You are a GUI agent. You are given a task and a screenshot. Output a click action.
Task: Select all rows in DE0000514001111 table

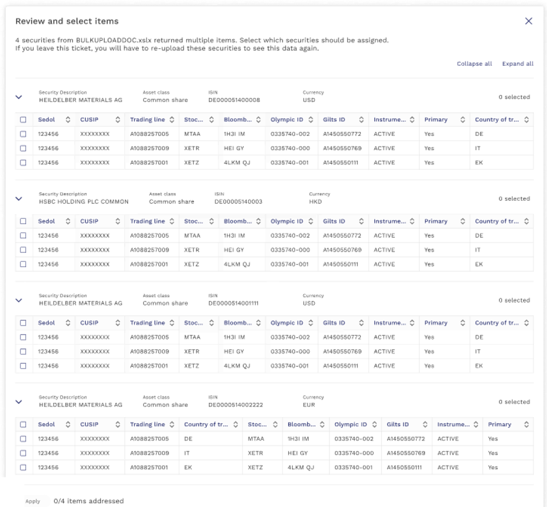point(23,323)
